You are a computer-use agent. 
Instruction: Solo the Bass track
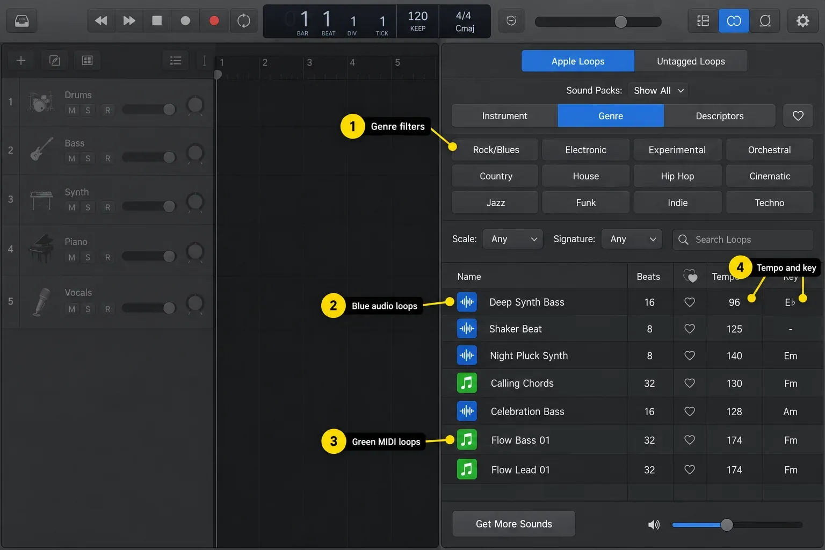88,158
